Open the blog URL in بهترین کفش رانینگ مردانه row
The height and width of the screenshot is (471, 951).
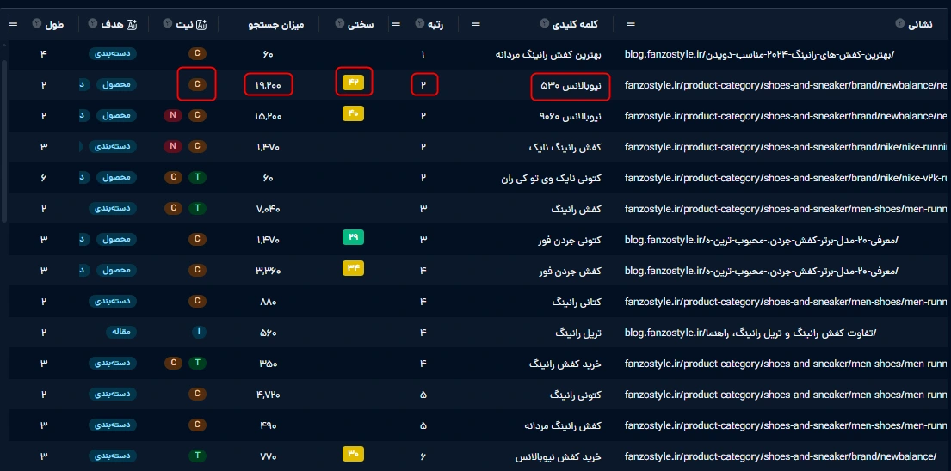click(759, 54)
